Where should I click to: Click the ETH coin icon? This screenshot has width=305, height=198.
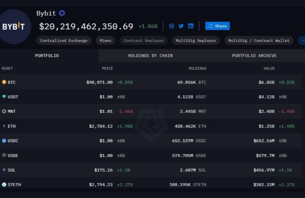4,126
